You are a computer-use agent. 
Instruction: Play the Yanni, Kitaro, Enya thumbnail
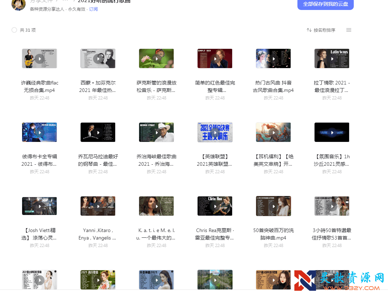tap(98, 206)
